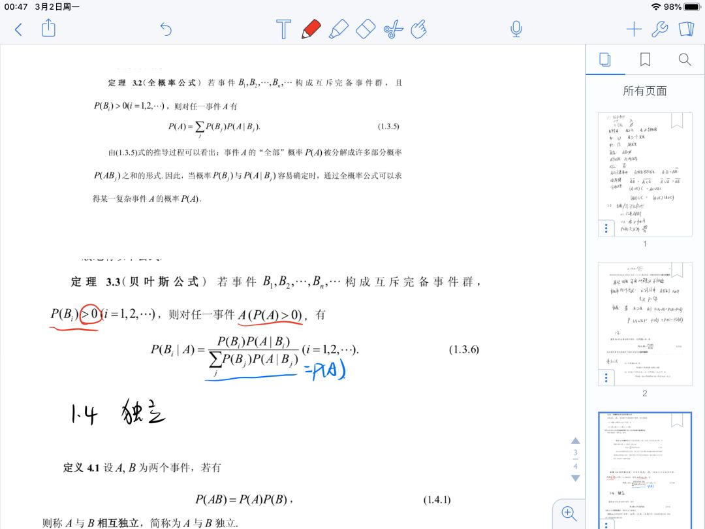Screen dimensions: 705x529
Task: Switch to the bookmarks tab
Action: pos(645,60)
